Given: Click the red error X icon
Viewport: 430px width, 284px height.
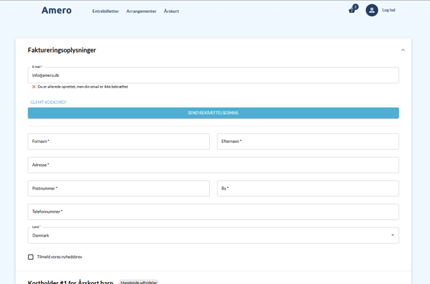Looking at the screenshot, I should coord(34,87).
